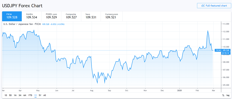232x99 pixels.
Task: Toggle percent scale with % button
Action: click(223, 95)
